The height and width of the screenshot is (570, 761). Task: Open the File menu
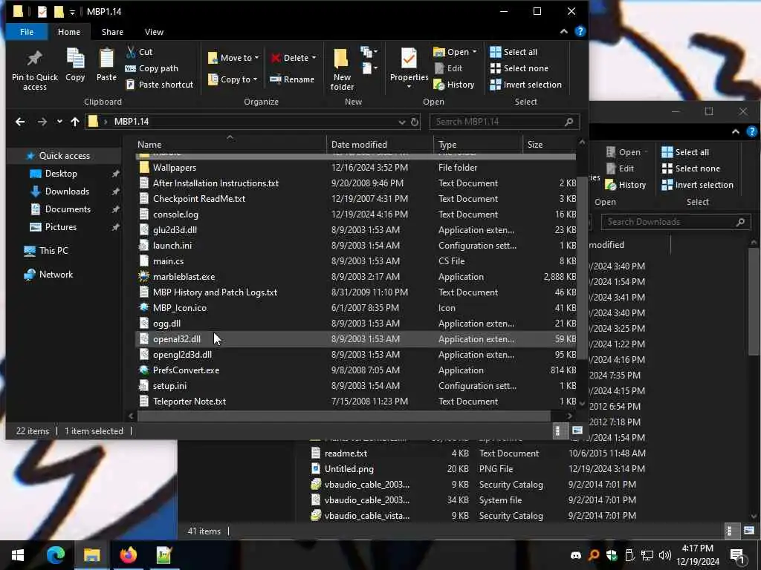click(27, 32)
